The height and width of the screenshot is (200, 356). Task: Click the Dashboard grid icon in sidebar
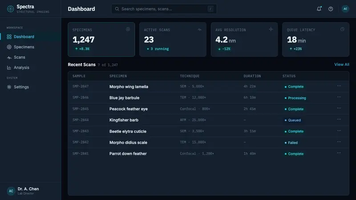(9, 37)
